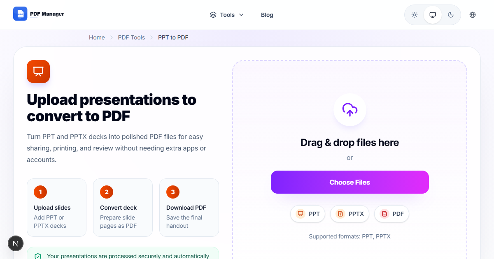Switch to dark theme moon icon

[451, 15]
